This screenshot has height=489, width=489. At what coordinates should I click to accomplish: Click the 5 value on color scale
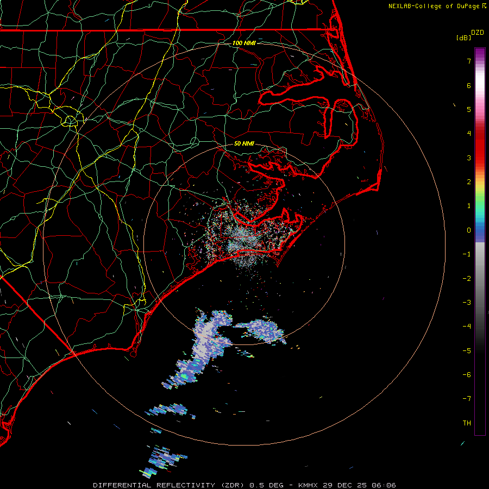point(469,109)
